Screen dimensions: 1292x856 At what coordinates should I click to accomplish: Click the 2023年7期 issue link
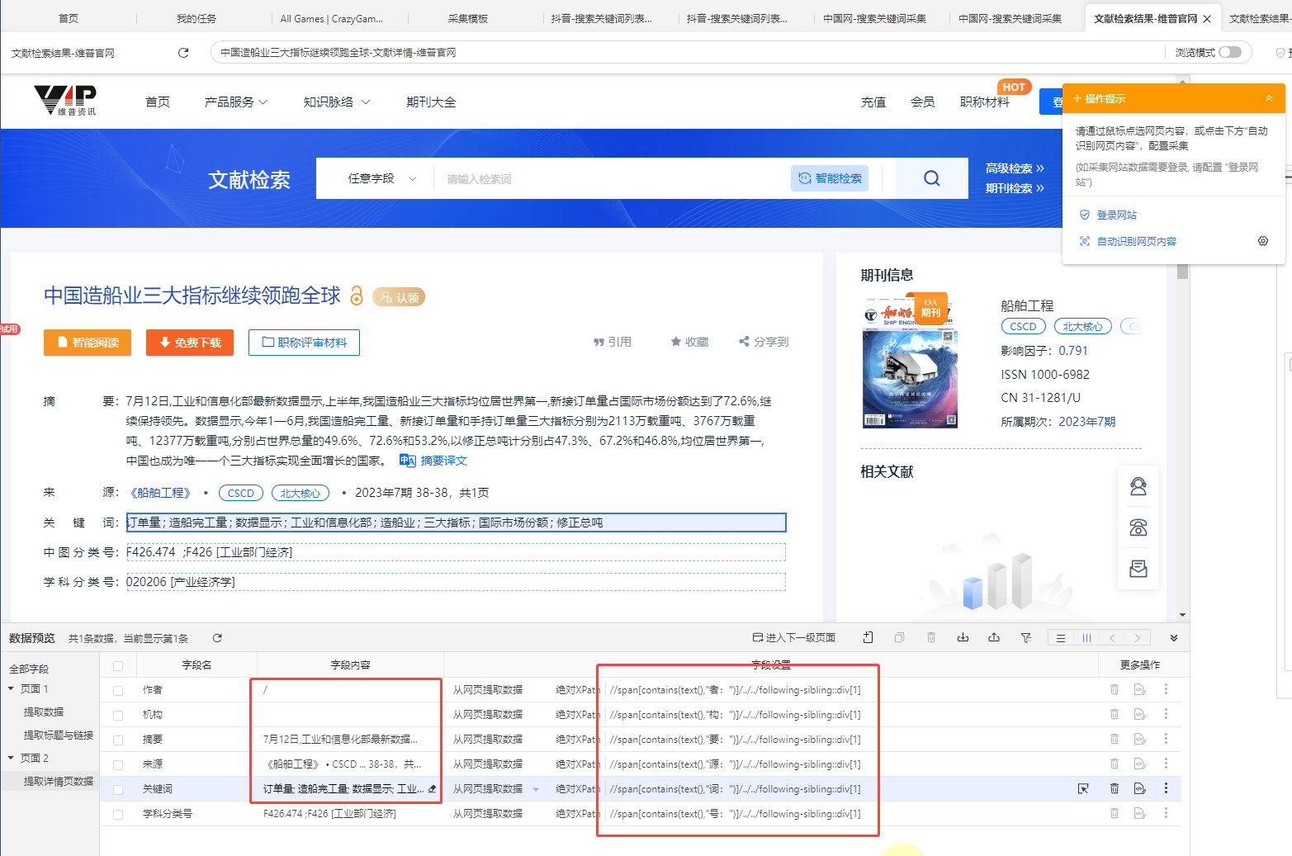[1086, 422]
